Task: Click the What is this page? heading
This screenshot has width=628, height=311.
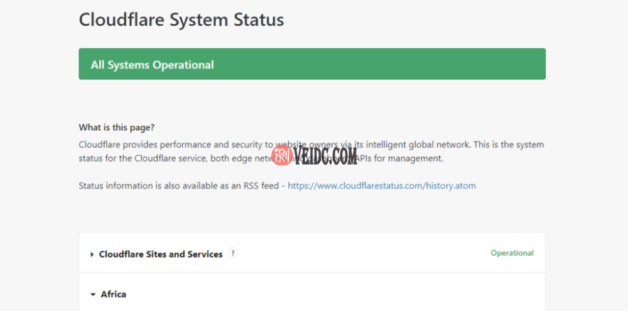Action: point(117,128)
